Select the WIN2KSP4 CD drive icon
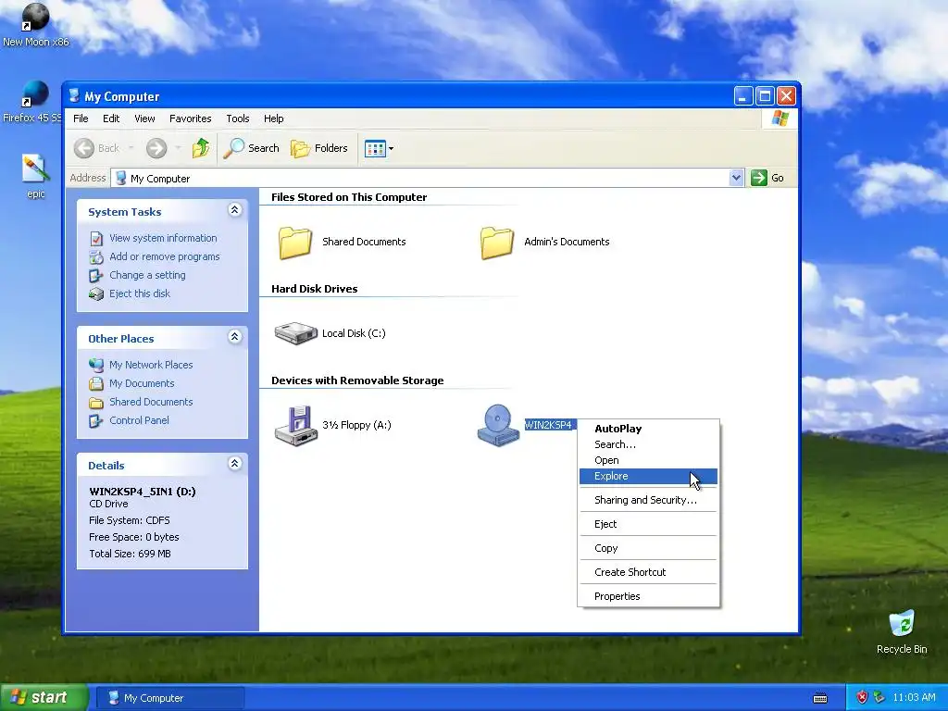This screenshot has height=711, width=948. point(498,426)
